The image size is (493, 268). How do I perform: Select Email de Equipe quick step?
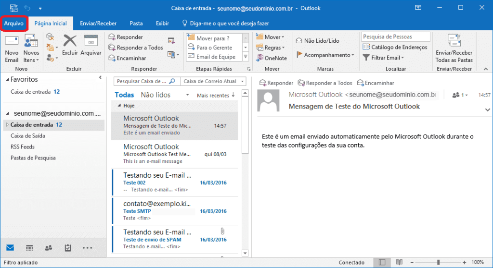[x=214, y=57]
